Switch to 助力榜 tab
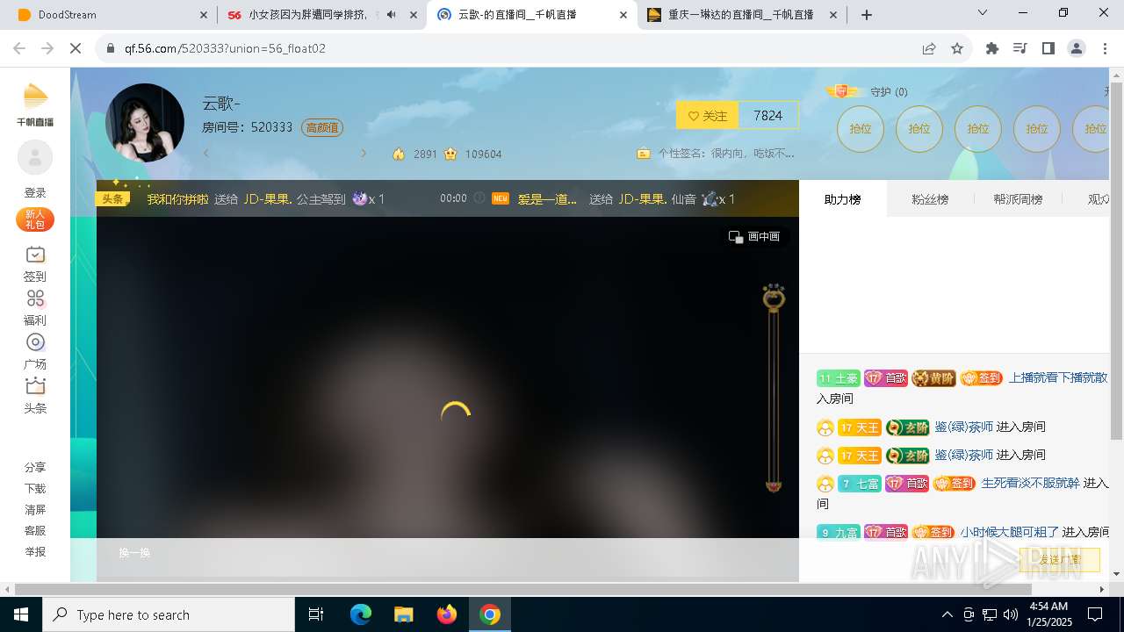 [x=843, y=199]
